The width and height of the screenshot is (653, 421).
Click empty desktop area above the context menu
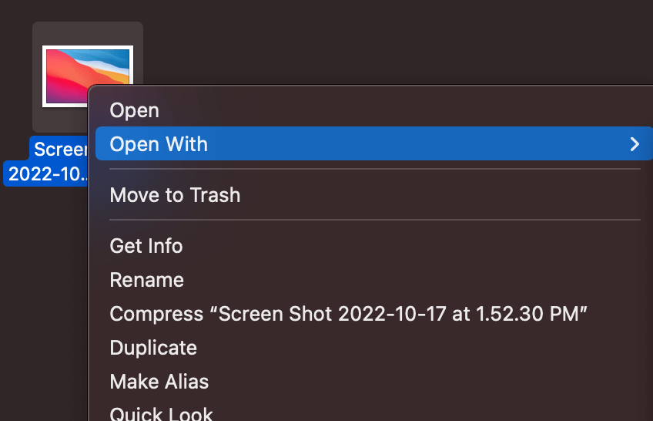coord(385,39)
